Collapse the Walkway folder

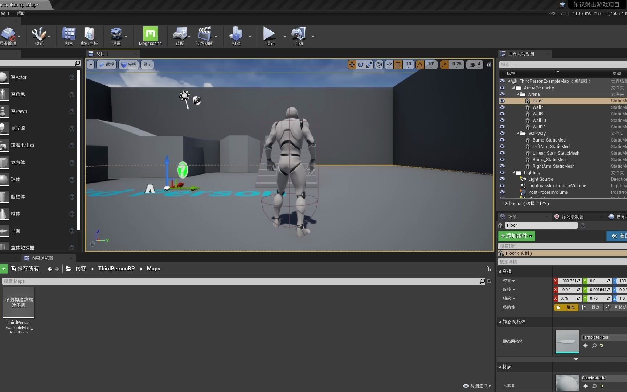[x=518, y=134]
